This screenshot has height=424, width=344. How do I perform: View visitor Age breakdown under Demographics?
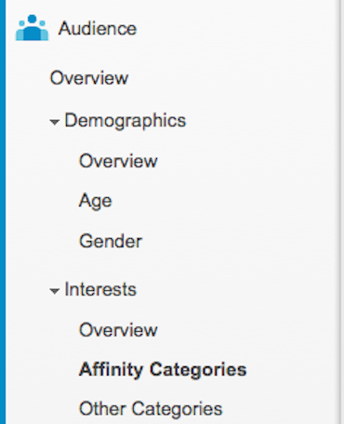coord(96,201)
